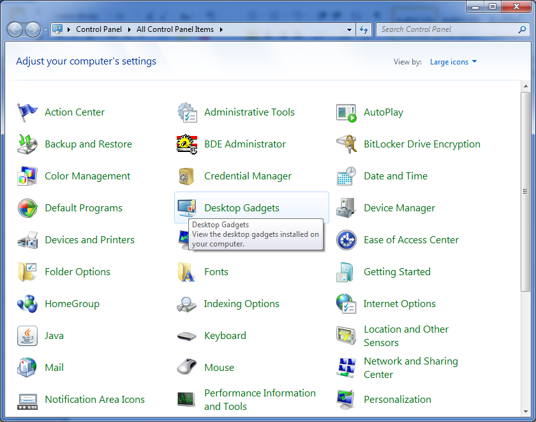Click the scrollbar up arrow
536x422 pixels.
[x=525, y=86]
